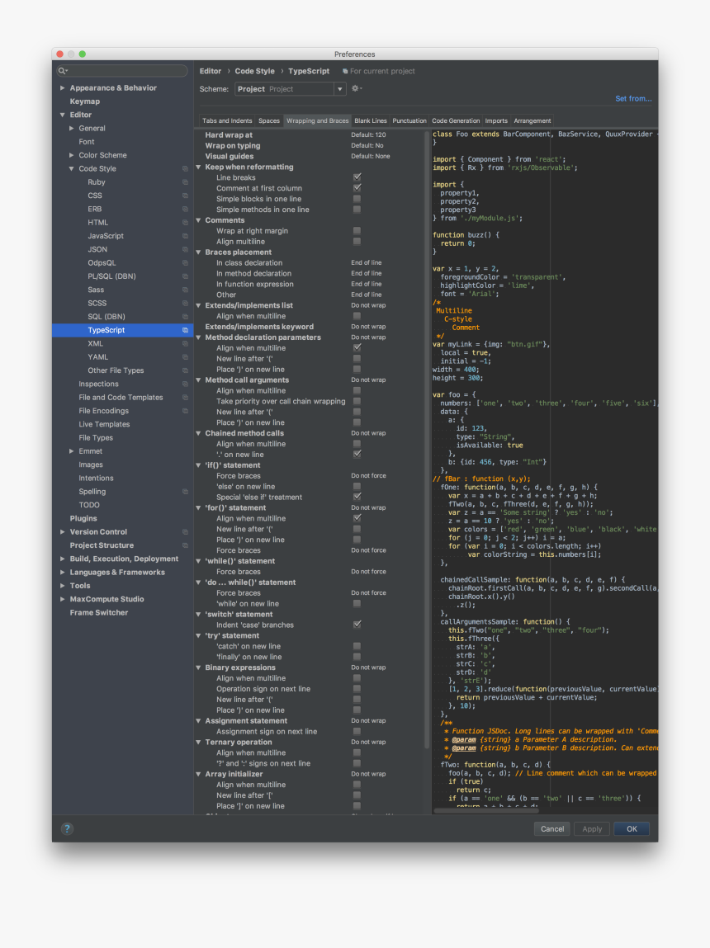This screenshot has height=948, width=710.
Task: Click the project icon beside Code Style
Action: point(186,169)
